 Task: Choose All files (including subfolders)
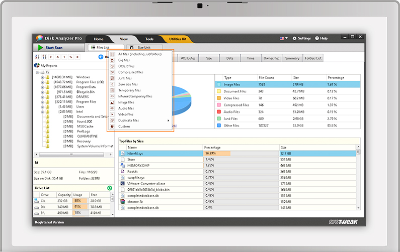tap(140, 54)
